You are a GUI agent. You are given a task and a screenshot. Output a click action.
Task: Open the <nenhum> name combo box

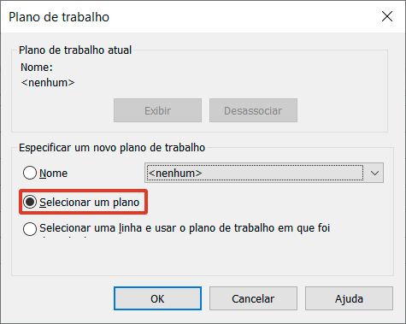point(264,173)
